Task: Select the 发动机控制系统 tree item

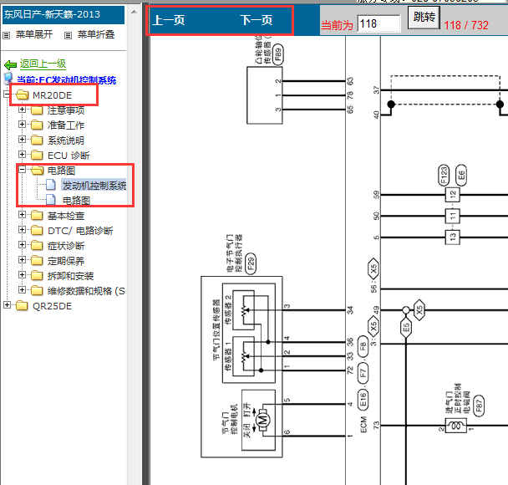Action: 94,186
